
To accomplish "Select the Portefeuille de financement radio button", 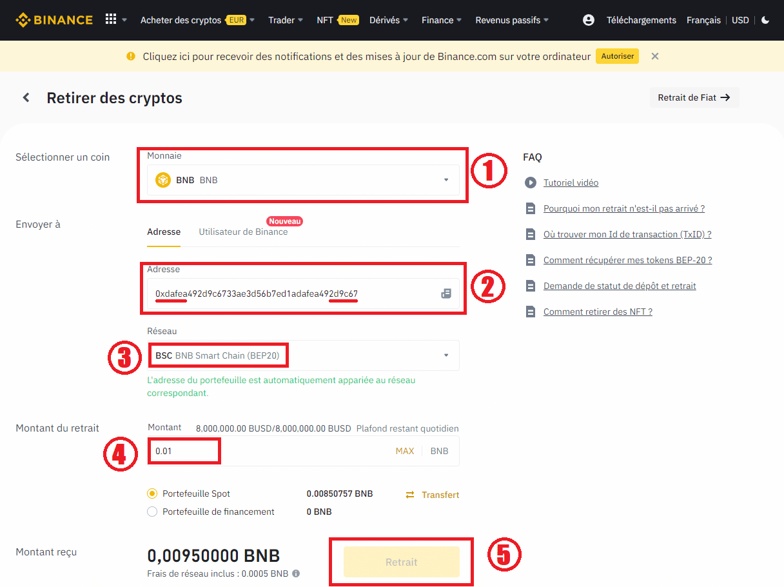I will coord(152,511).
